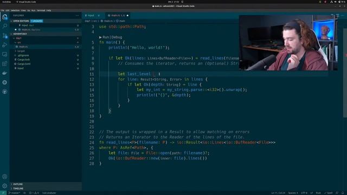Open the Accounts menu icon

5,177
